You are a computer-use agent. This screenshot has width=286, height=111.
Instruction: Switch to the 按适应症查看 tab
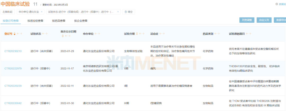[x=35, y=21]
